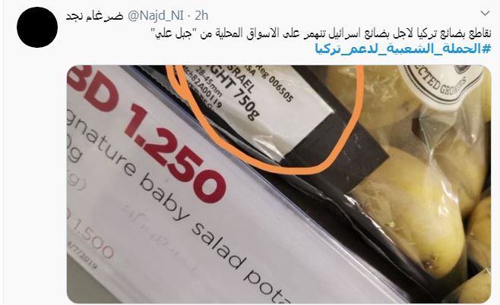Image resolution: width=500 pixels, height=305 pixels.
Task: Open the tweet options chevron menu
Action: (485, 14)
